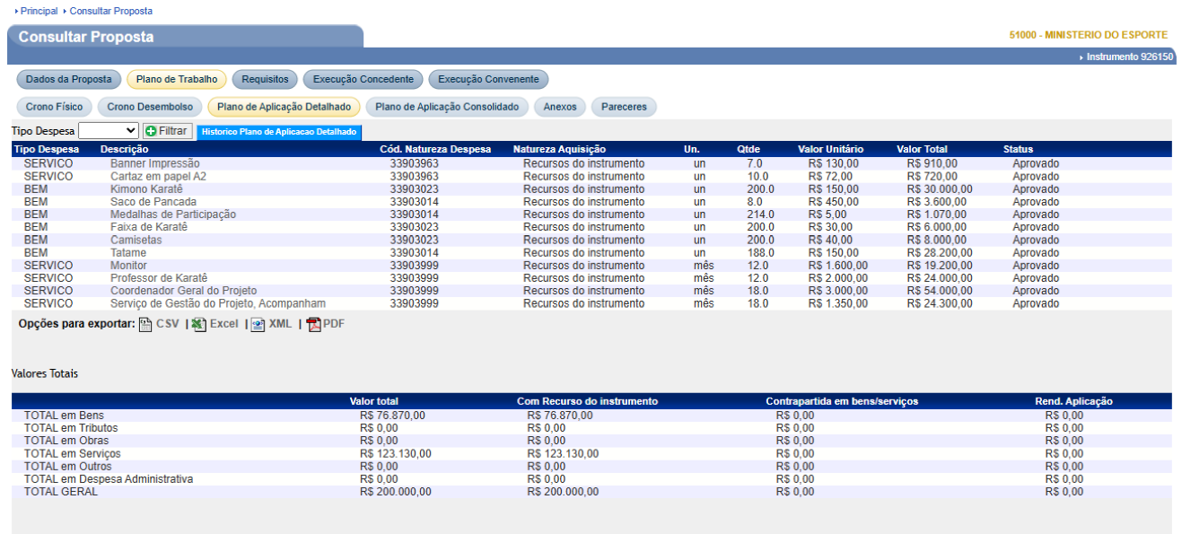The width and height of the screenshot is (1182, 534).
Task: Switch to the Crono Desembolso sub-tab
Action: click(150, 107)
